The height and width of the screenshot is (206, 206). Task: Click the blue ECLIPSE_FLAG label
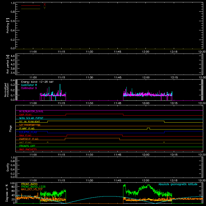(28, 132)
